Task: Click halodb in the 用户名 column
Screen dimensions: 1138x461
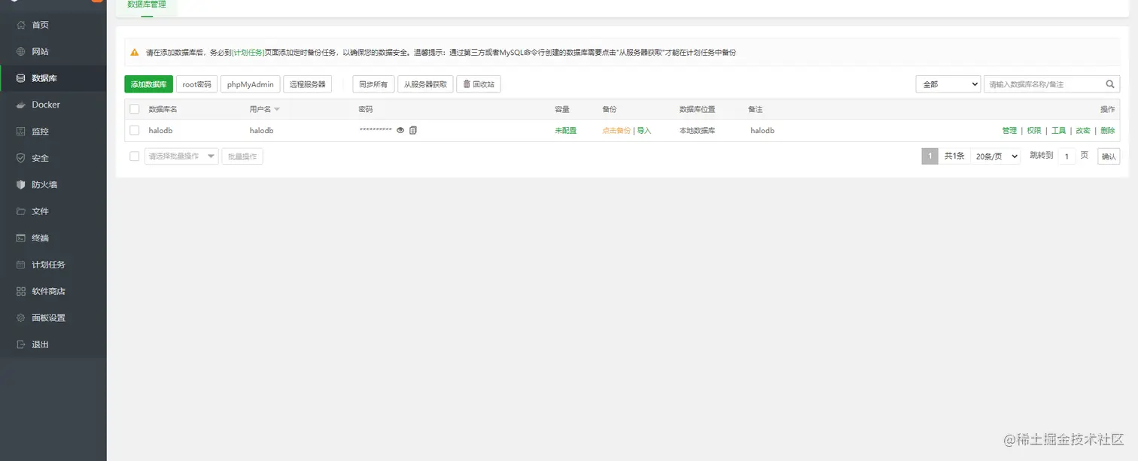Action: click(x=261, y=130)
